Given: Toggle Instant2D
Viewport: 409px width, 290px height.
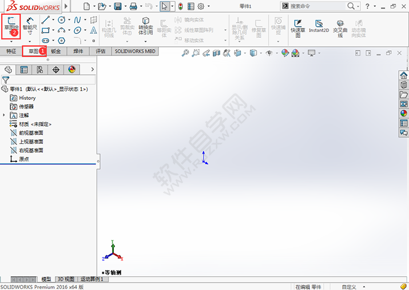Looking at the screenshot, I should 319,26.
